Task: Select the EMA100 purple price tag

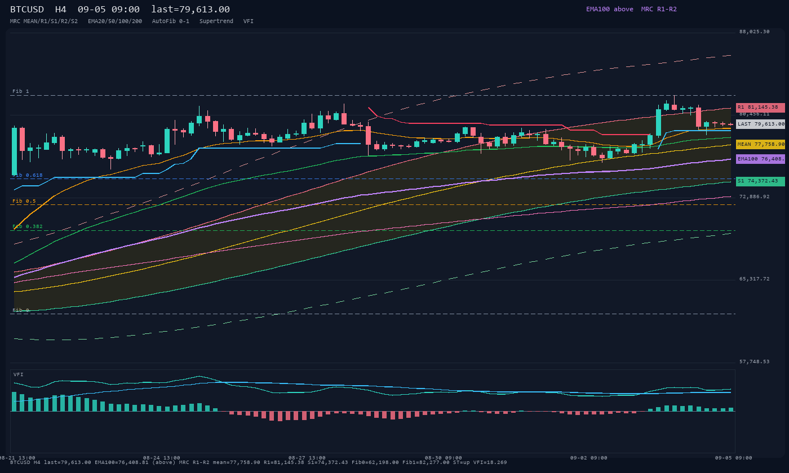Action: (760, 159)
